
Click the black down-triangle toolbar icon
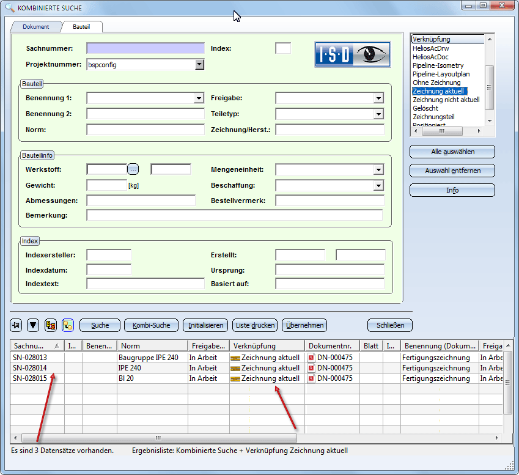(33, 325)
